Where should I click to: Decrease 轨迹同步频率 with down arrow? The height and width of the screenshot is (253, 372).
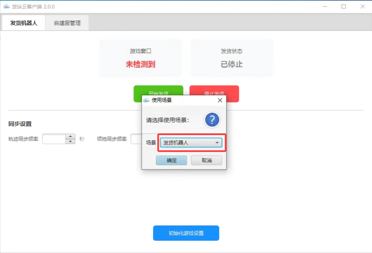pyautogui.click(x=70, y=141)
